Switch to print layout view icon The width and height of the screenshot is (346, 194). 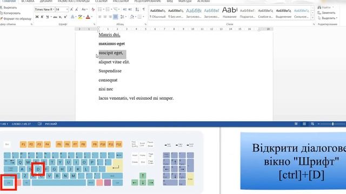tap(304, 124)
